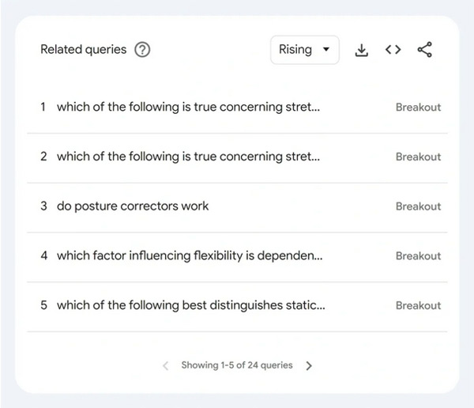Open the Rising dropdown menu

point(304,50)
